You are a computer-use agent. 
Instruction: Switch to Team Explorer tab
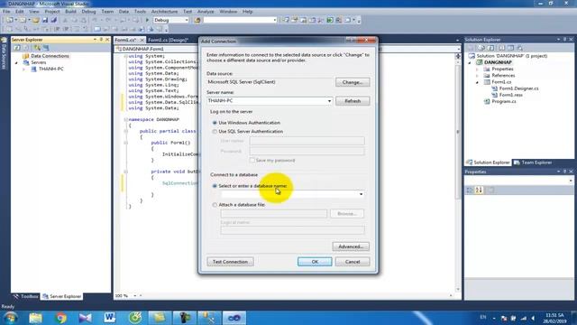click(x=533, y=162)
